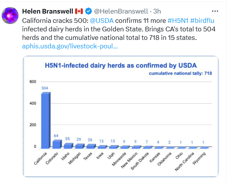Open the three-dot more options menu
The width and height of the screenshot is (228, 182).
click(x=215, y=11)
